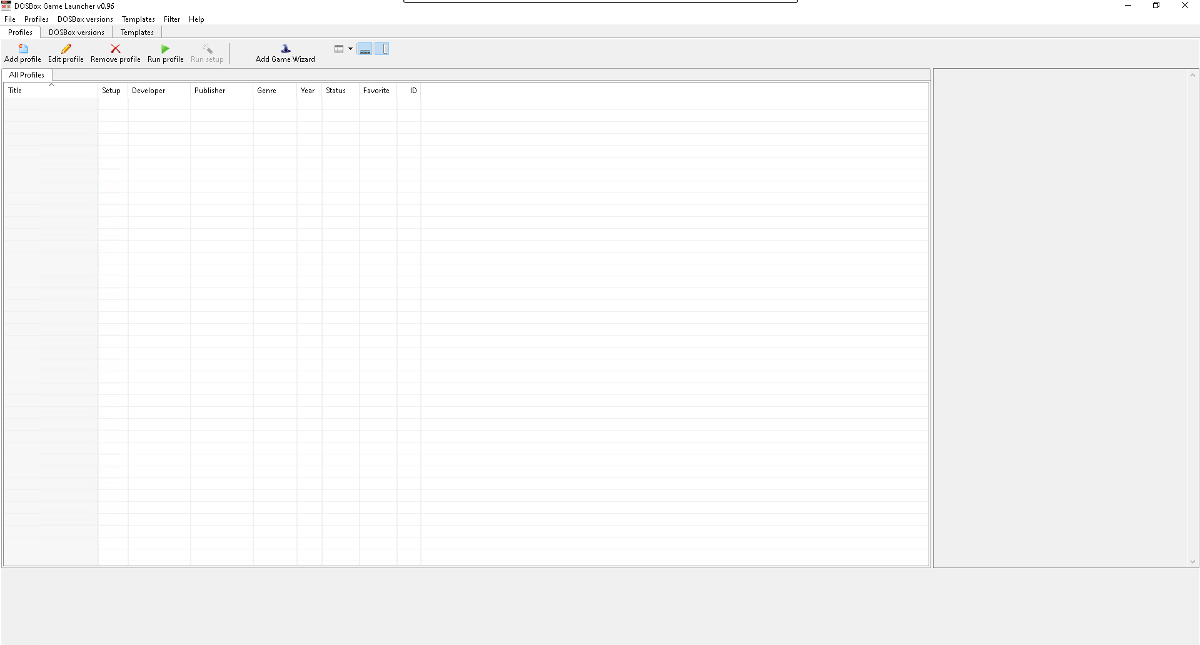Click the view mode table icon

339,49
